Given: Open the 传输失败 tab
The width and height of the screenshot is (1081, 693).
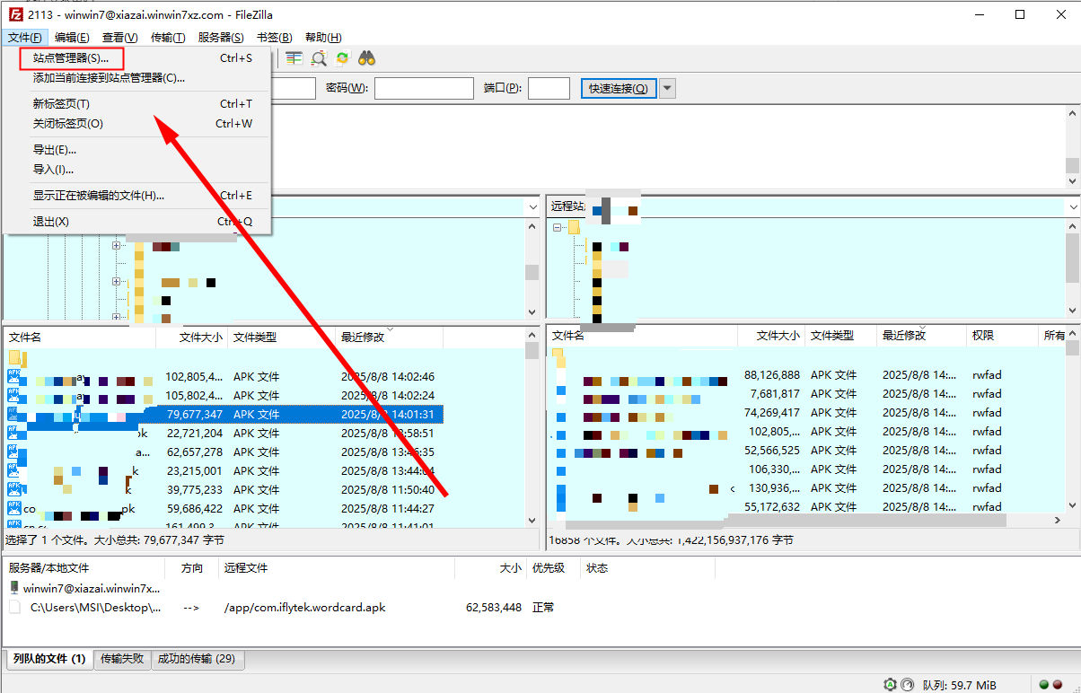Looking at the screenshot, I should coord(122,658).
